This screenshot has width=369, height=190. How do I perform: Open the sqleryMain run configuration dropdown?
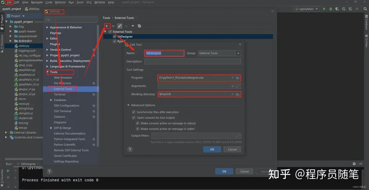(x=306, y=9)
